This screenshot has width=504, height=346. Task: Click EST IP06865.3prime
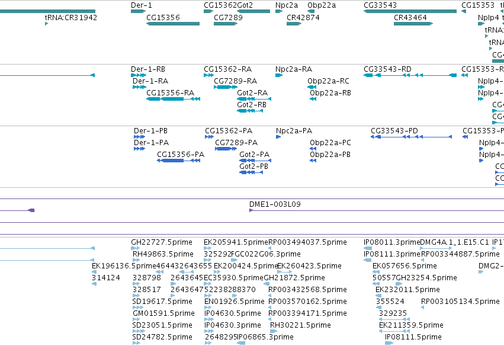[x=241, y=344]
